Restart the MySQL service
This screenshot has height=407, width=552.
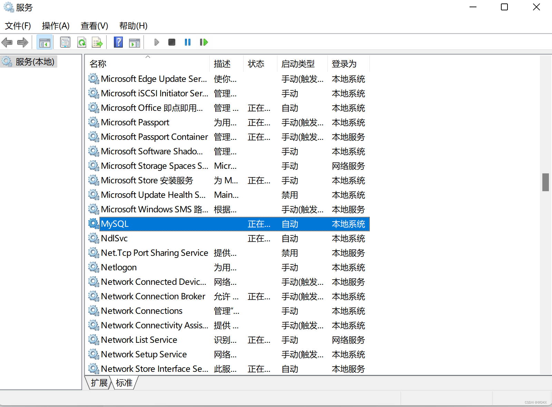tap(204, 42)
